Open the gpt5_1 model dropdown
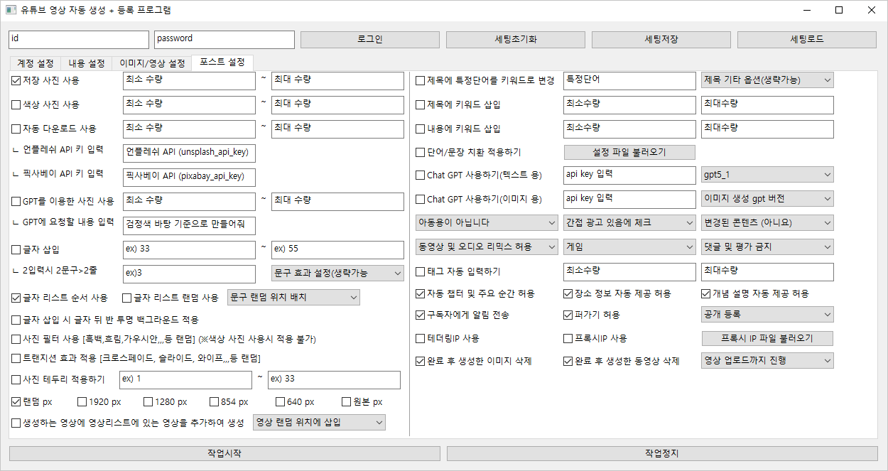 point(767,175)
